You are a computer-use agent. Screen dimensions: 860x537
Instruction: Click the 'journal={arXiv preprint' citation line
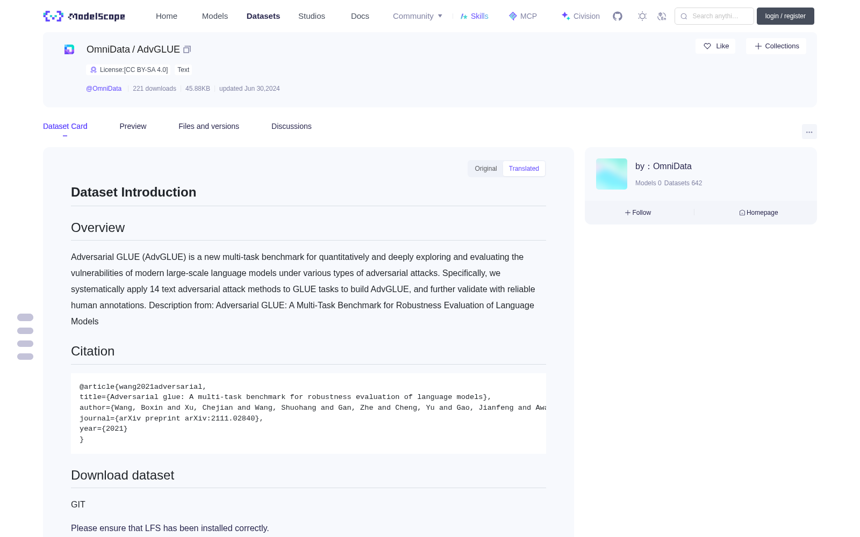171,418
